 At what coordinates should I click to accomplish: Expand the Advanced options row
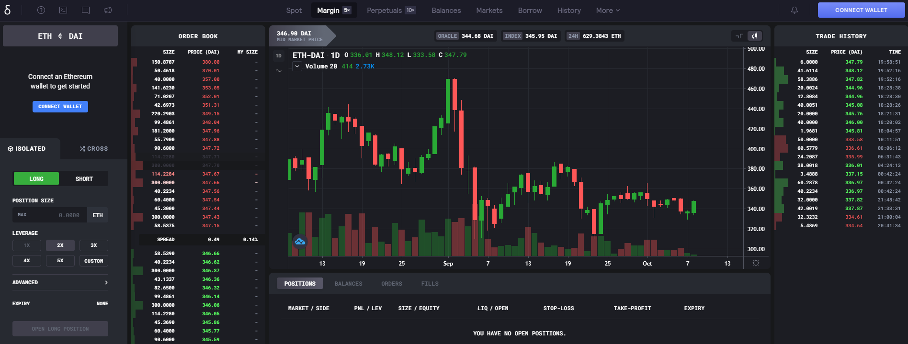click(x=60, y=282)
